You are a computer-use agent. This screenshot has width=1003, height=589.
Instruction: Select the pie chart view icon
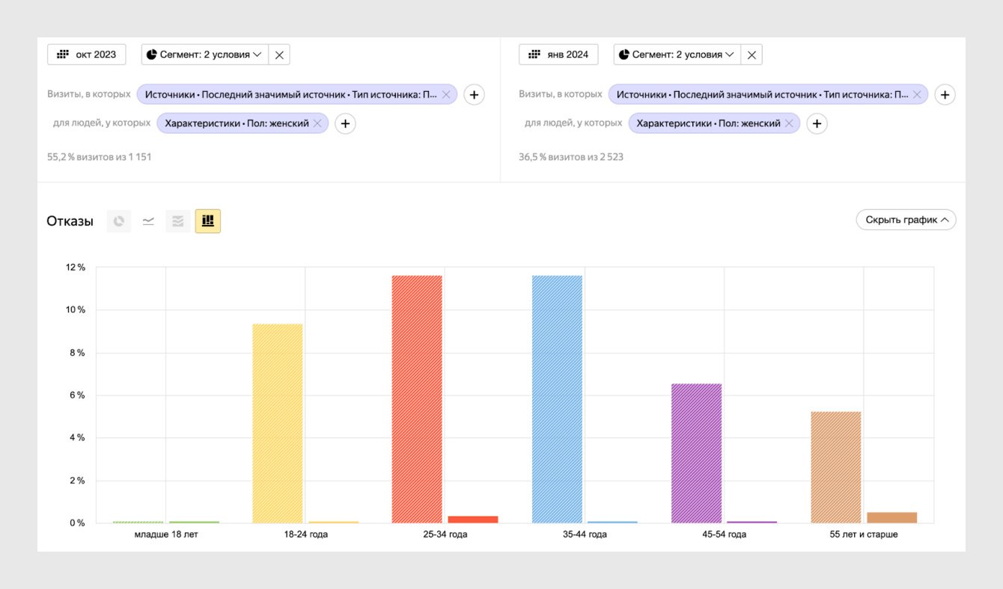pos(118,221)
